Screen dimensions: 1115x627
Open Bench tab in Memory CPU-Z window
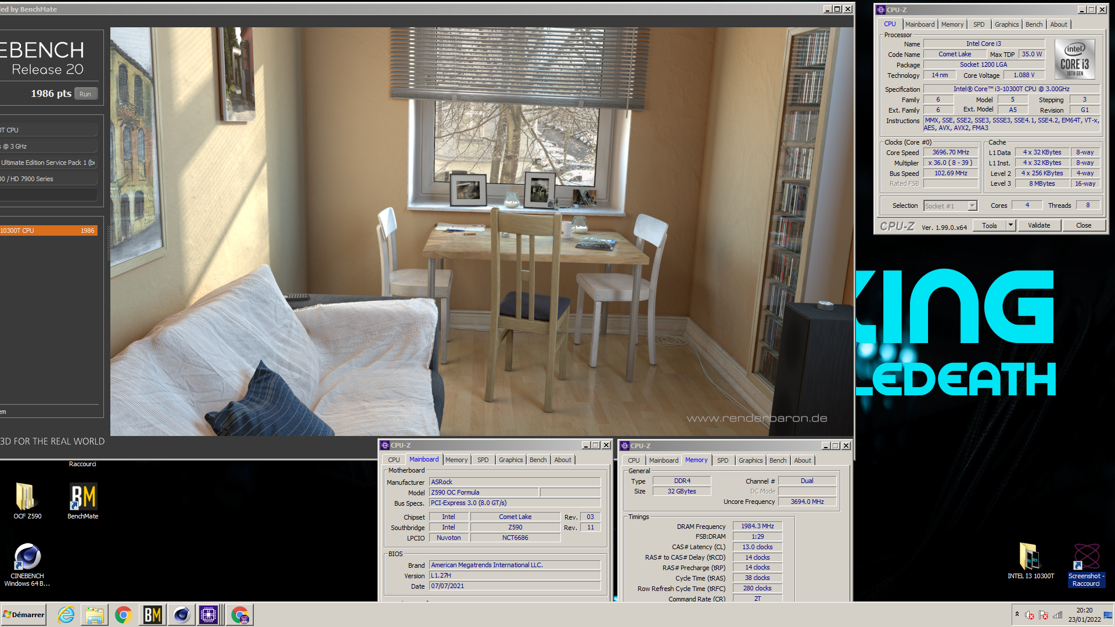coord(778,460)
